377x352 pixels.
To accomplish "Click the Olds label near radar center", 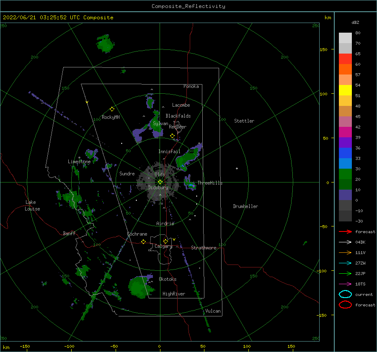I will point(160,175).
